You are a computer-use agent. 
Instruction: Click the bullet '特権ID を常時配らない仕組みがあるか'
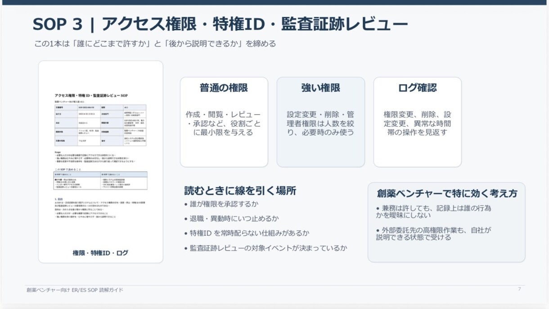[x=247, y=233]
